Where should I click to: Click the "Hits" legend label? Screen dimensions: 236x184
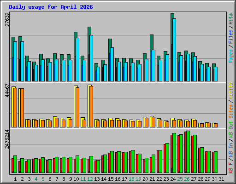coord(231,19)
